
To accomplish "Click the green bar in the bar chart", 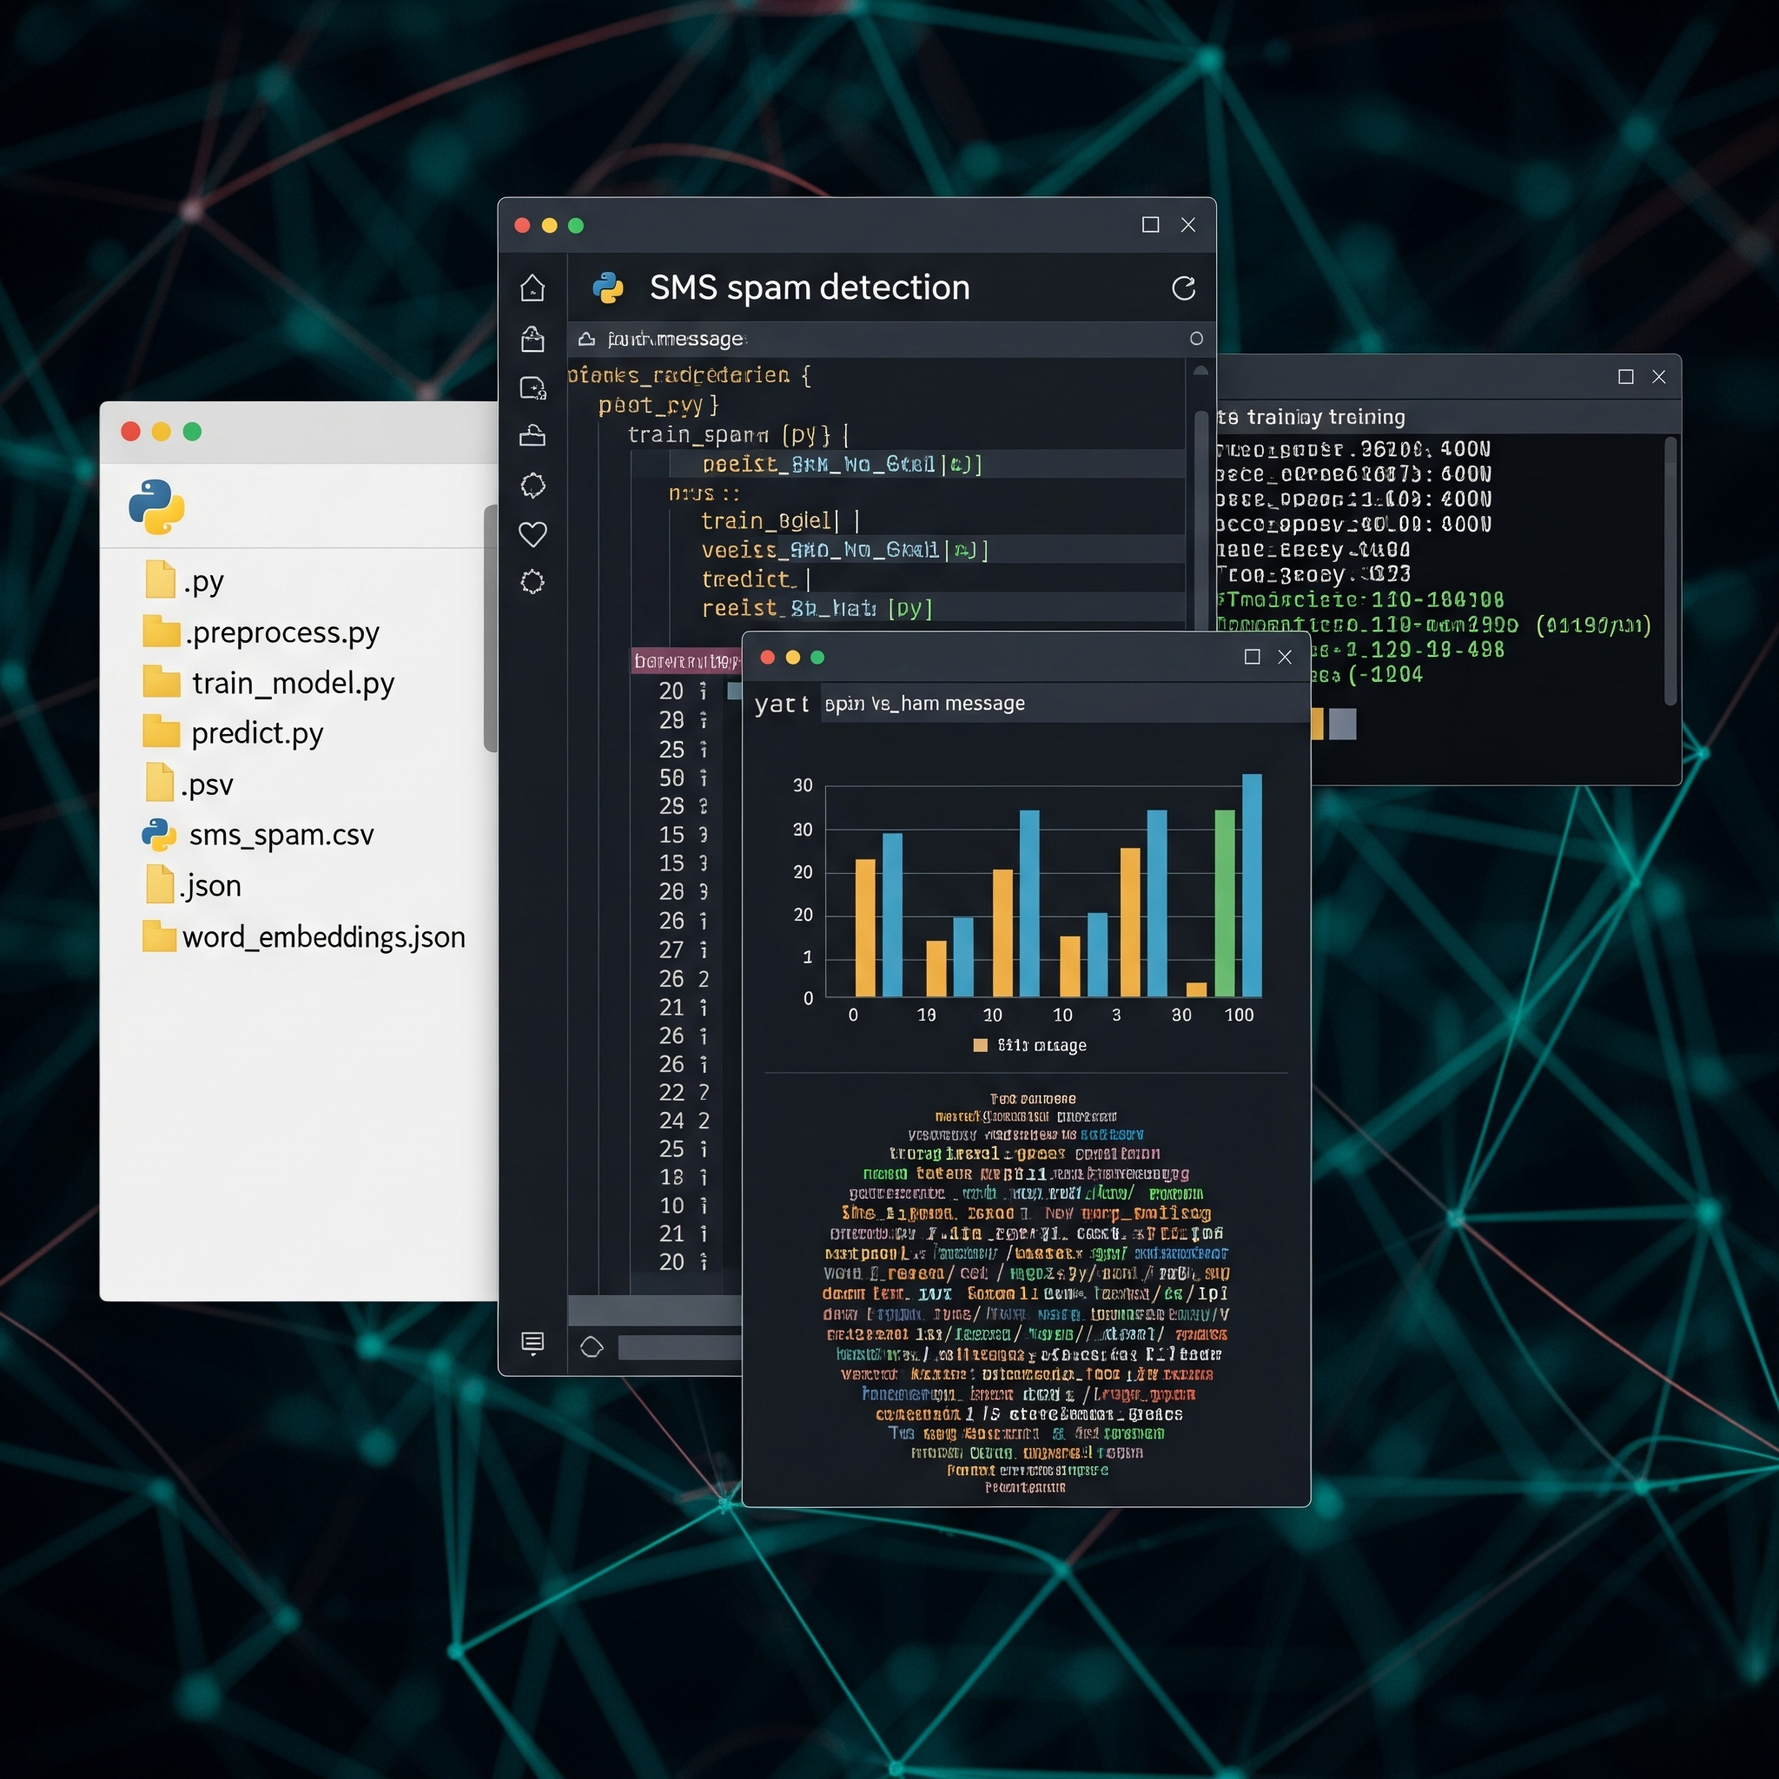I will [x=1225, y=903].
